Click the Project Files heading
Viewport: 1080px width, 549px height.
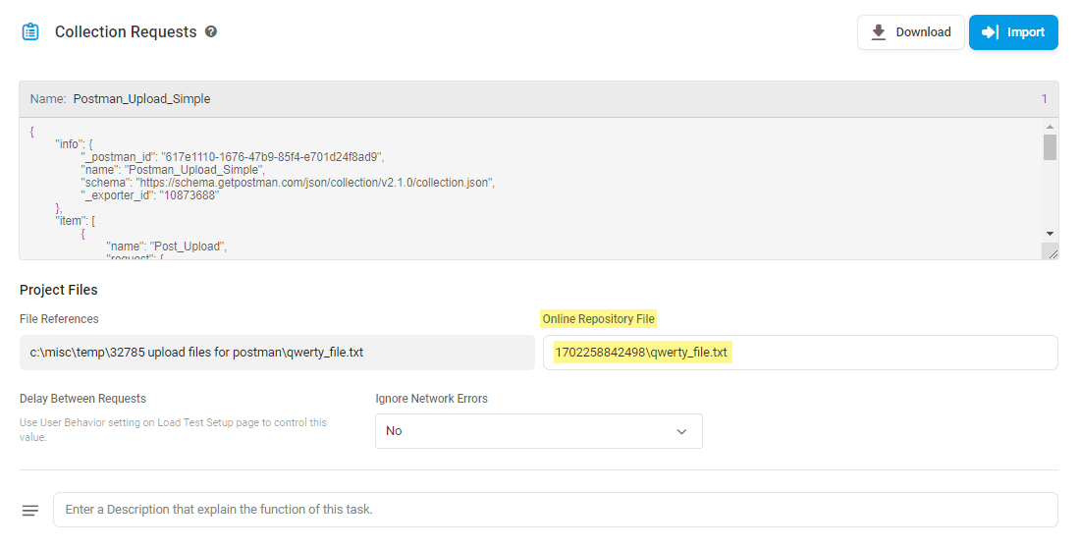coord(59,290)
